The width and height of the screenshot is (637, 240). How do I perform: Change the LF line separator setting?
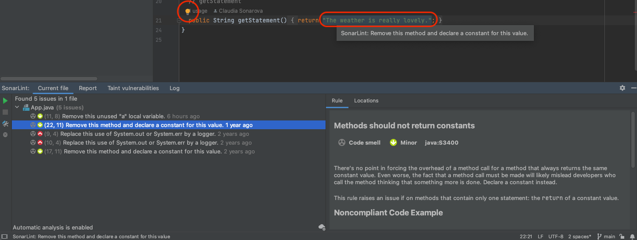[x=541, y=236]
